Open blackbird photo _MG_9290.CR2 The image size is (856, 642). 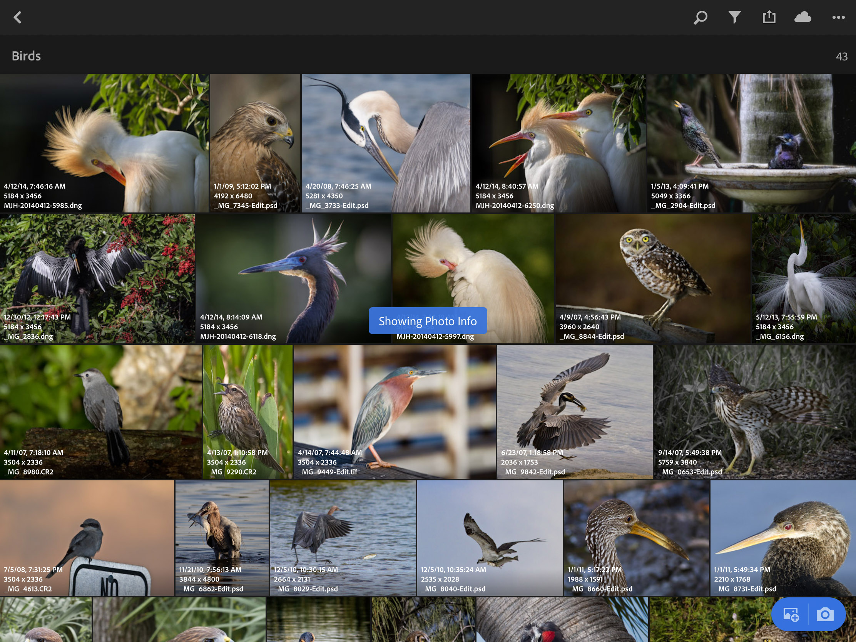coord(247,412)
